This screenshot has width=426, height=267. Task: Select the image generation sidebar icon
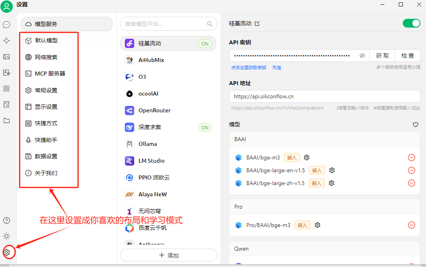(6, 56)
